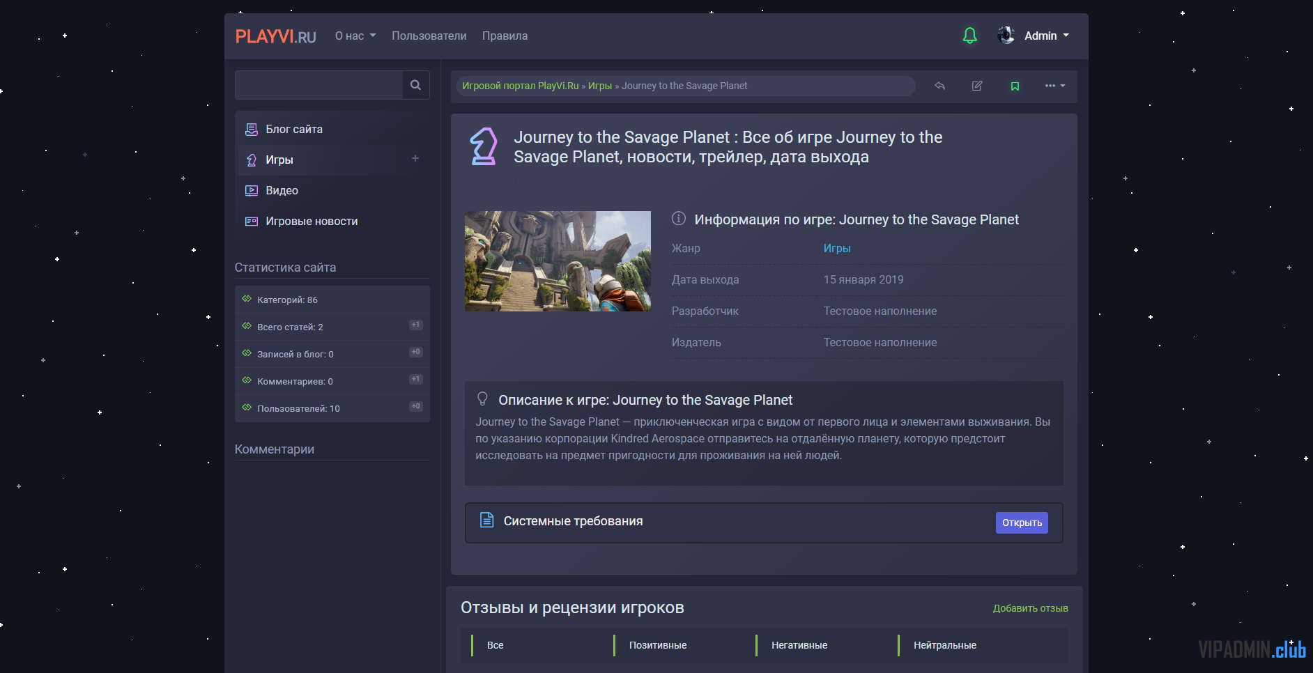This screenshot has width=1313, height=673.
Task: Open the three-dots more options dropdown
Action: 1055,86
